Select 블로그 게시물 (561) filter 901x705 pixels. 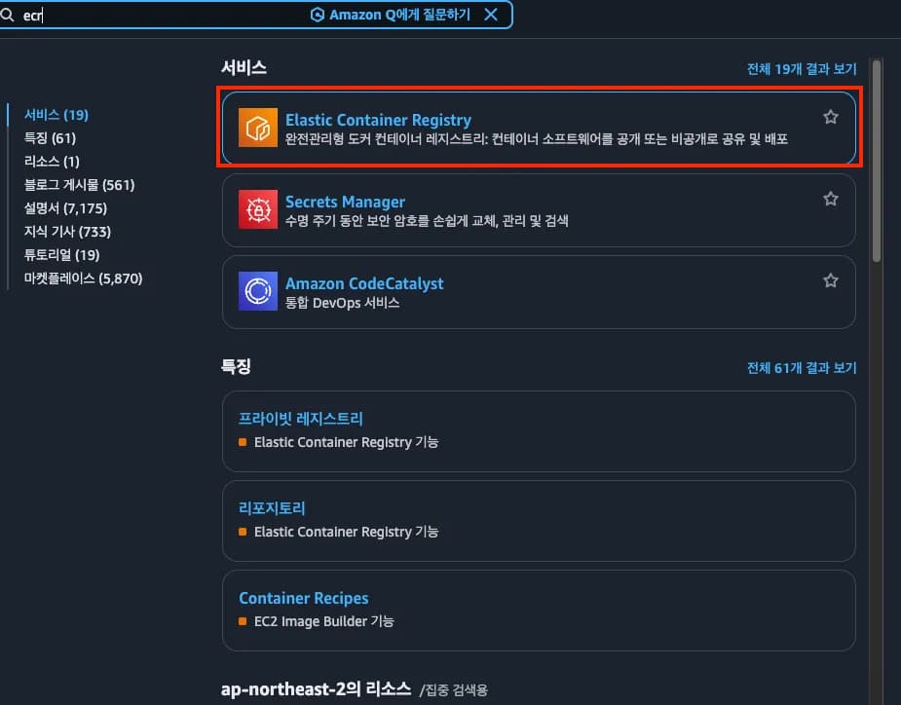click(79, 185)
